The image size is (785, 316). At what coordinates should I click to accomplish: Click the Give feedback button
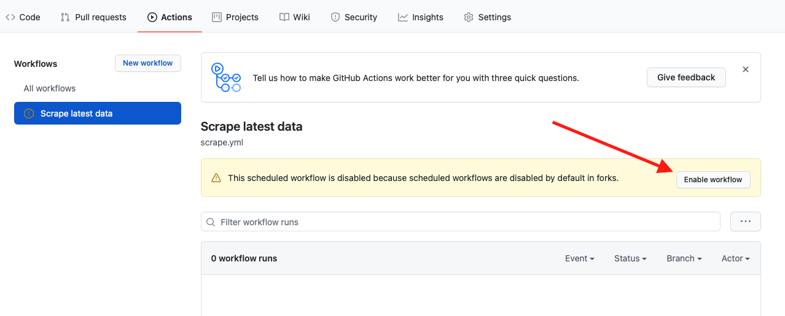coord(686,77)
